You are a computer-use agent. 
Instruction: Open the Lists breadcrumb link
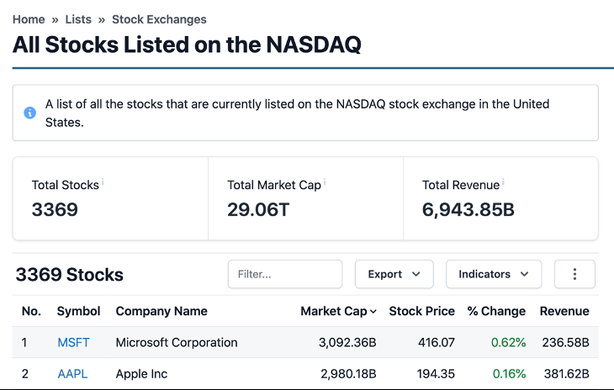[78, 19]
